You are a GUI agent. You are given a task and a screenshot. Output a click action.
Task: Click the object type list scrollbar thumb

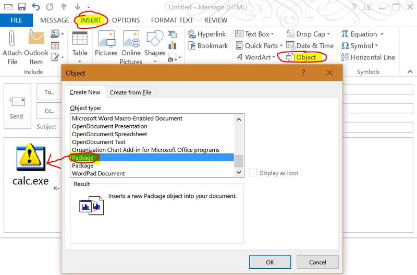pos(239,160)
